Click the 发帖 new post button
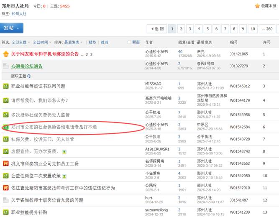The height and width of the screenshot is (217, 279). point(11,28)
